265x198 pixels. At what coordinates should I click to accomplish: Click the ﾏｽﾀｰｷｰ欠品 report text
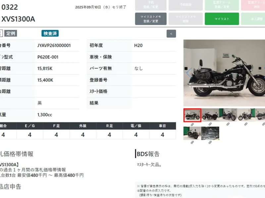149,165
